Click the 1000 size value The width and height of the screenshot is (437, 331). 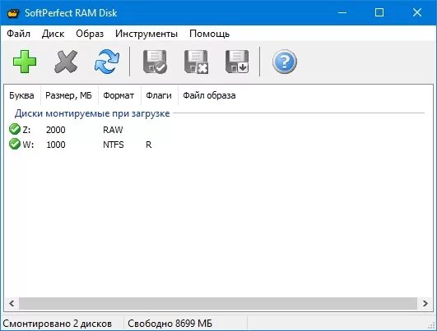(56, 145)
